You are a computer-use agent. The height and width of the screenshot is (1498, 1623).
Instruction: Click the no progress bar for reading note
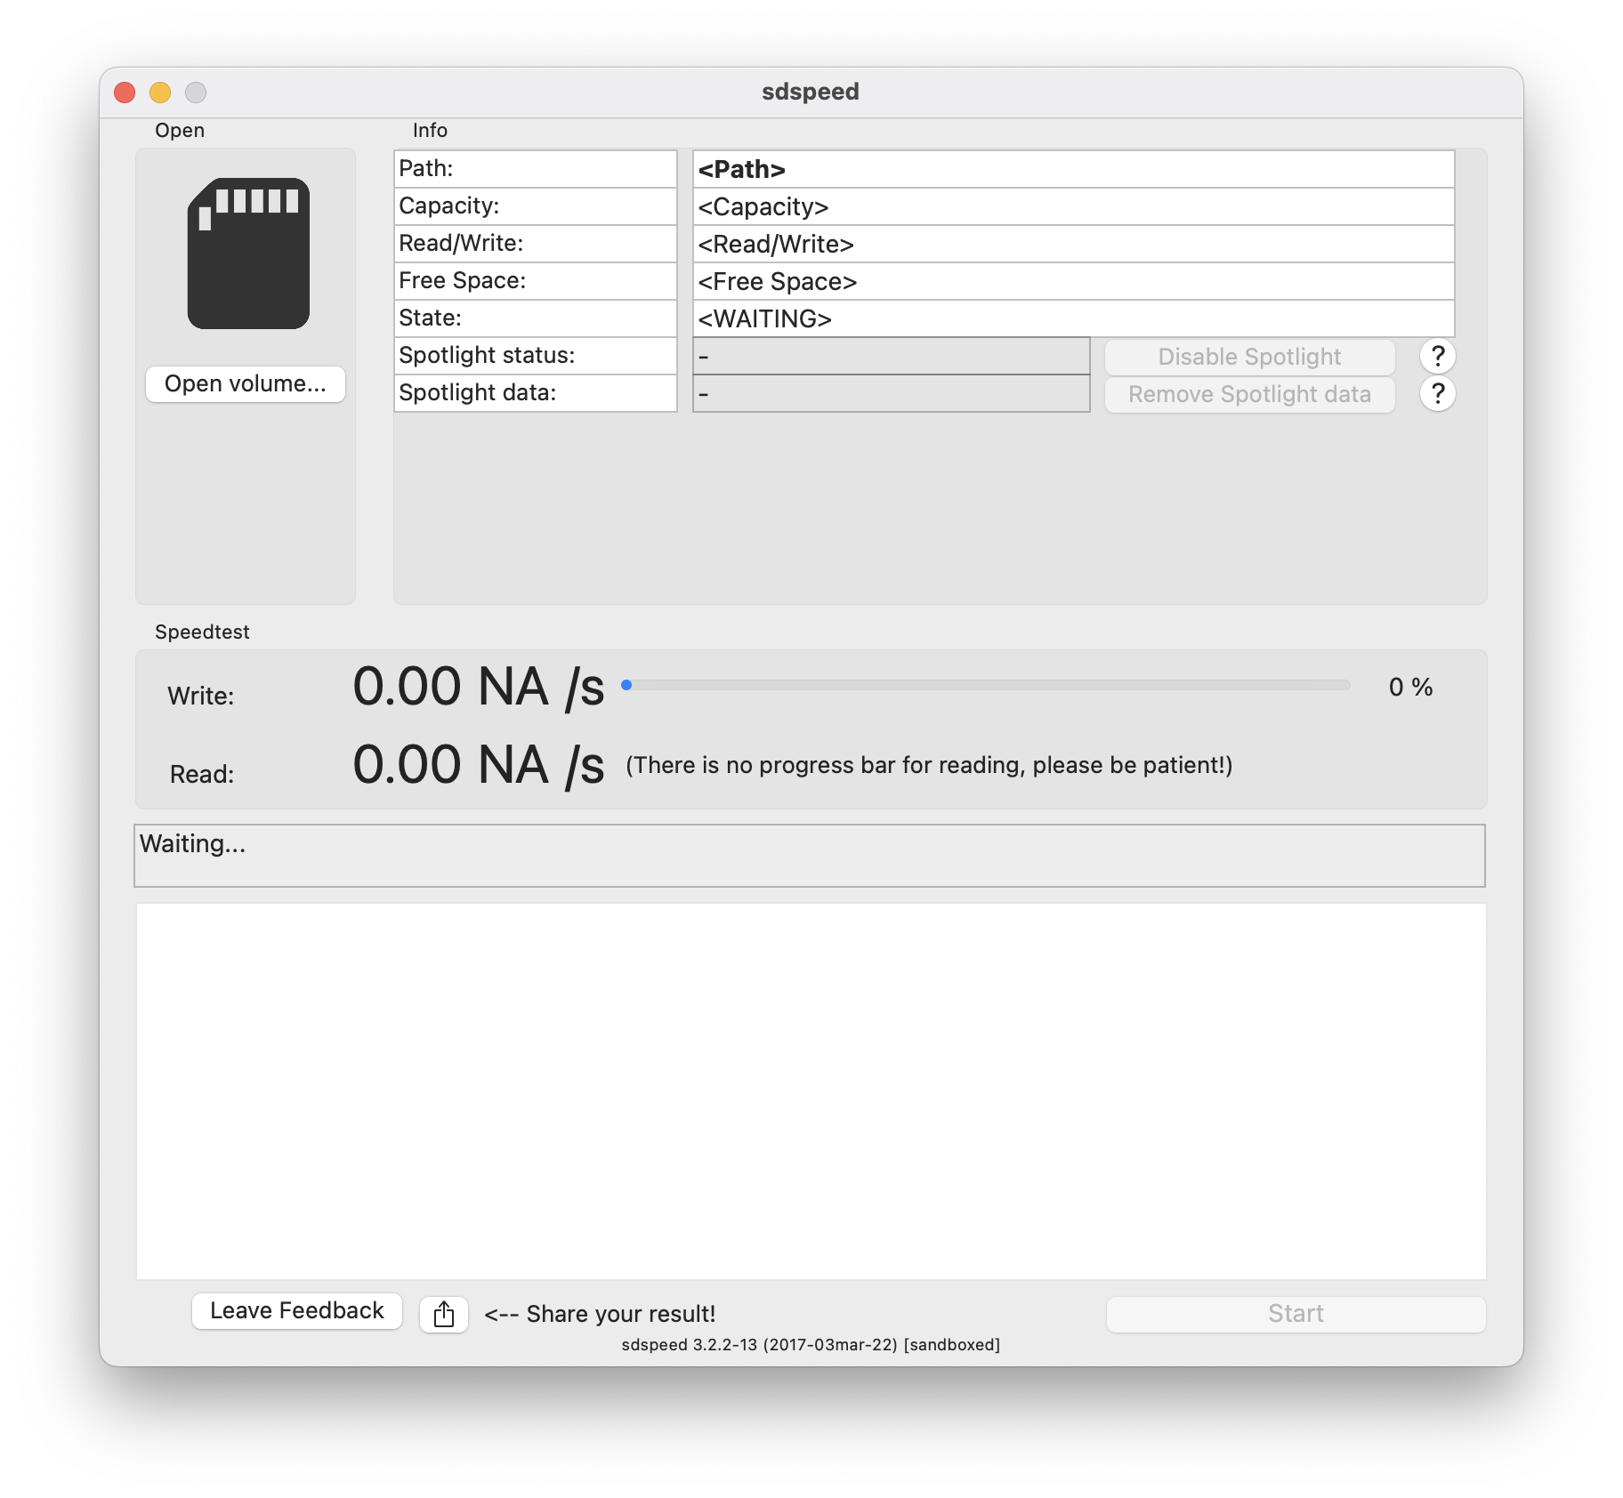pos(929,765)
